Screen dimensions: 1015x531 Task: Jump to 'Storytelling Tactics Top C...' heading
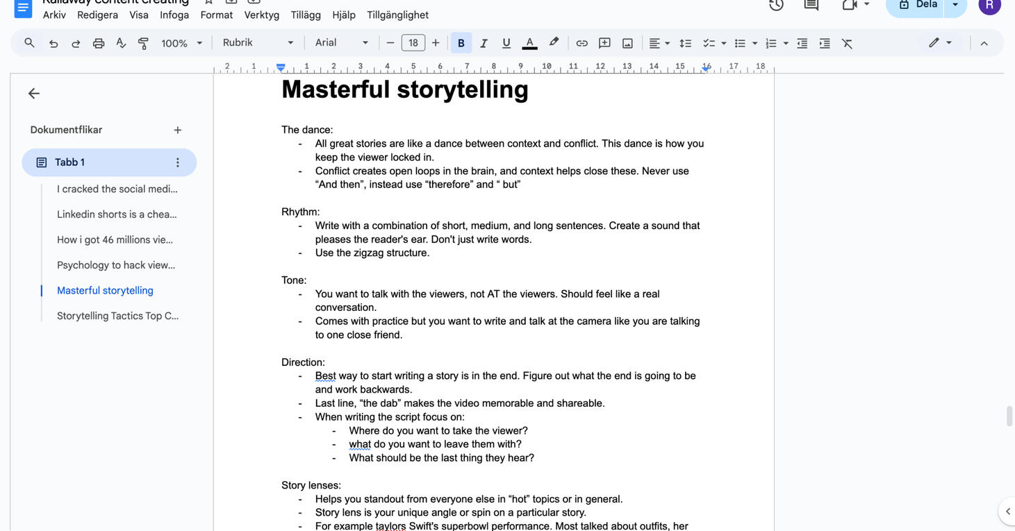point(118,316)
